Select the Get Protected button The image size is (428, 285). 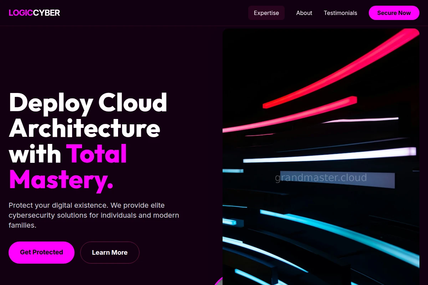(x=41, y=252)
